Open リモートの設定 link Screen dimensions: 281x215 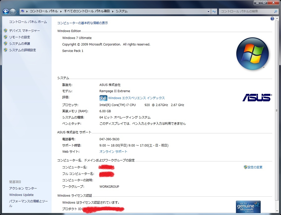pyautogui.click(x=19, y=37)
